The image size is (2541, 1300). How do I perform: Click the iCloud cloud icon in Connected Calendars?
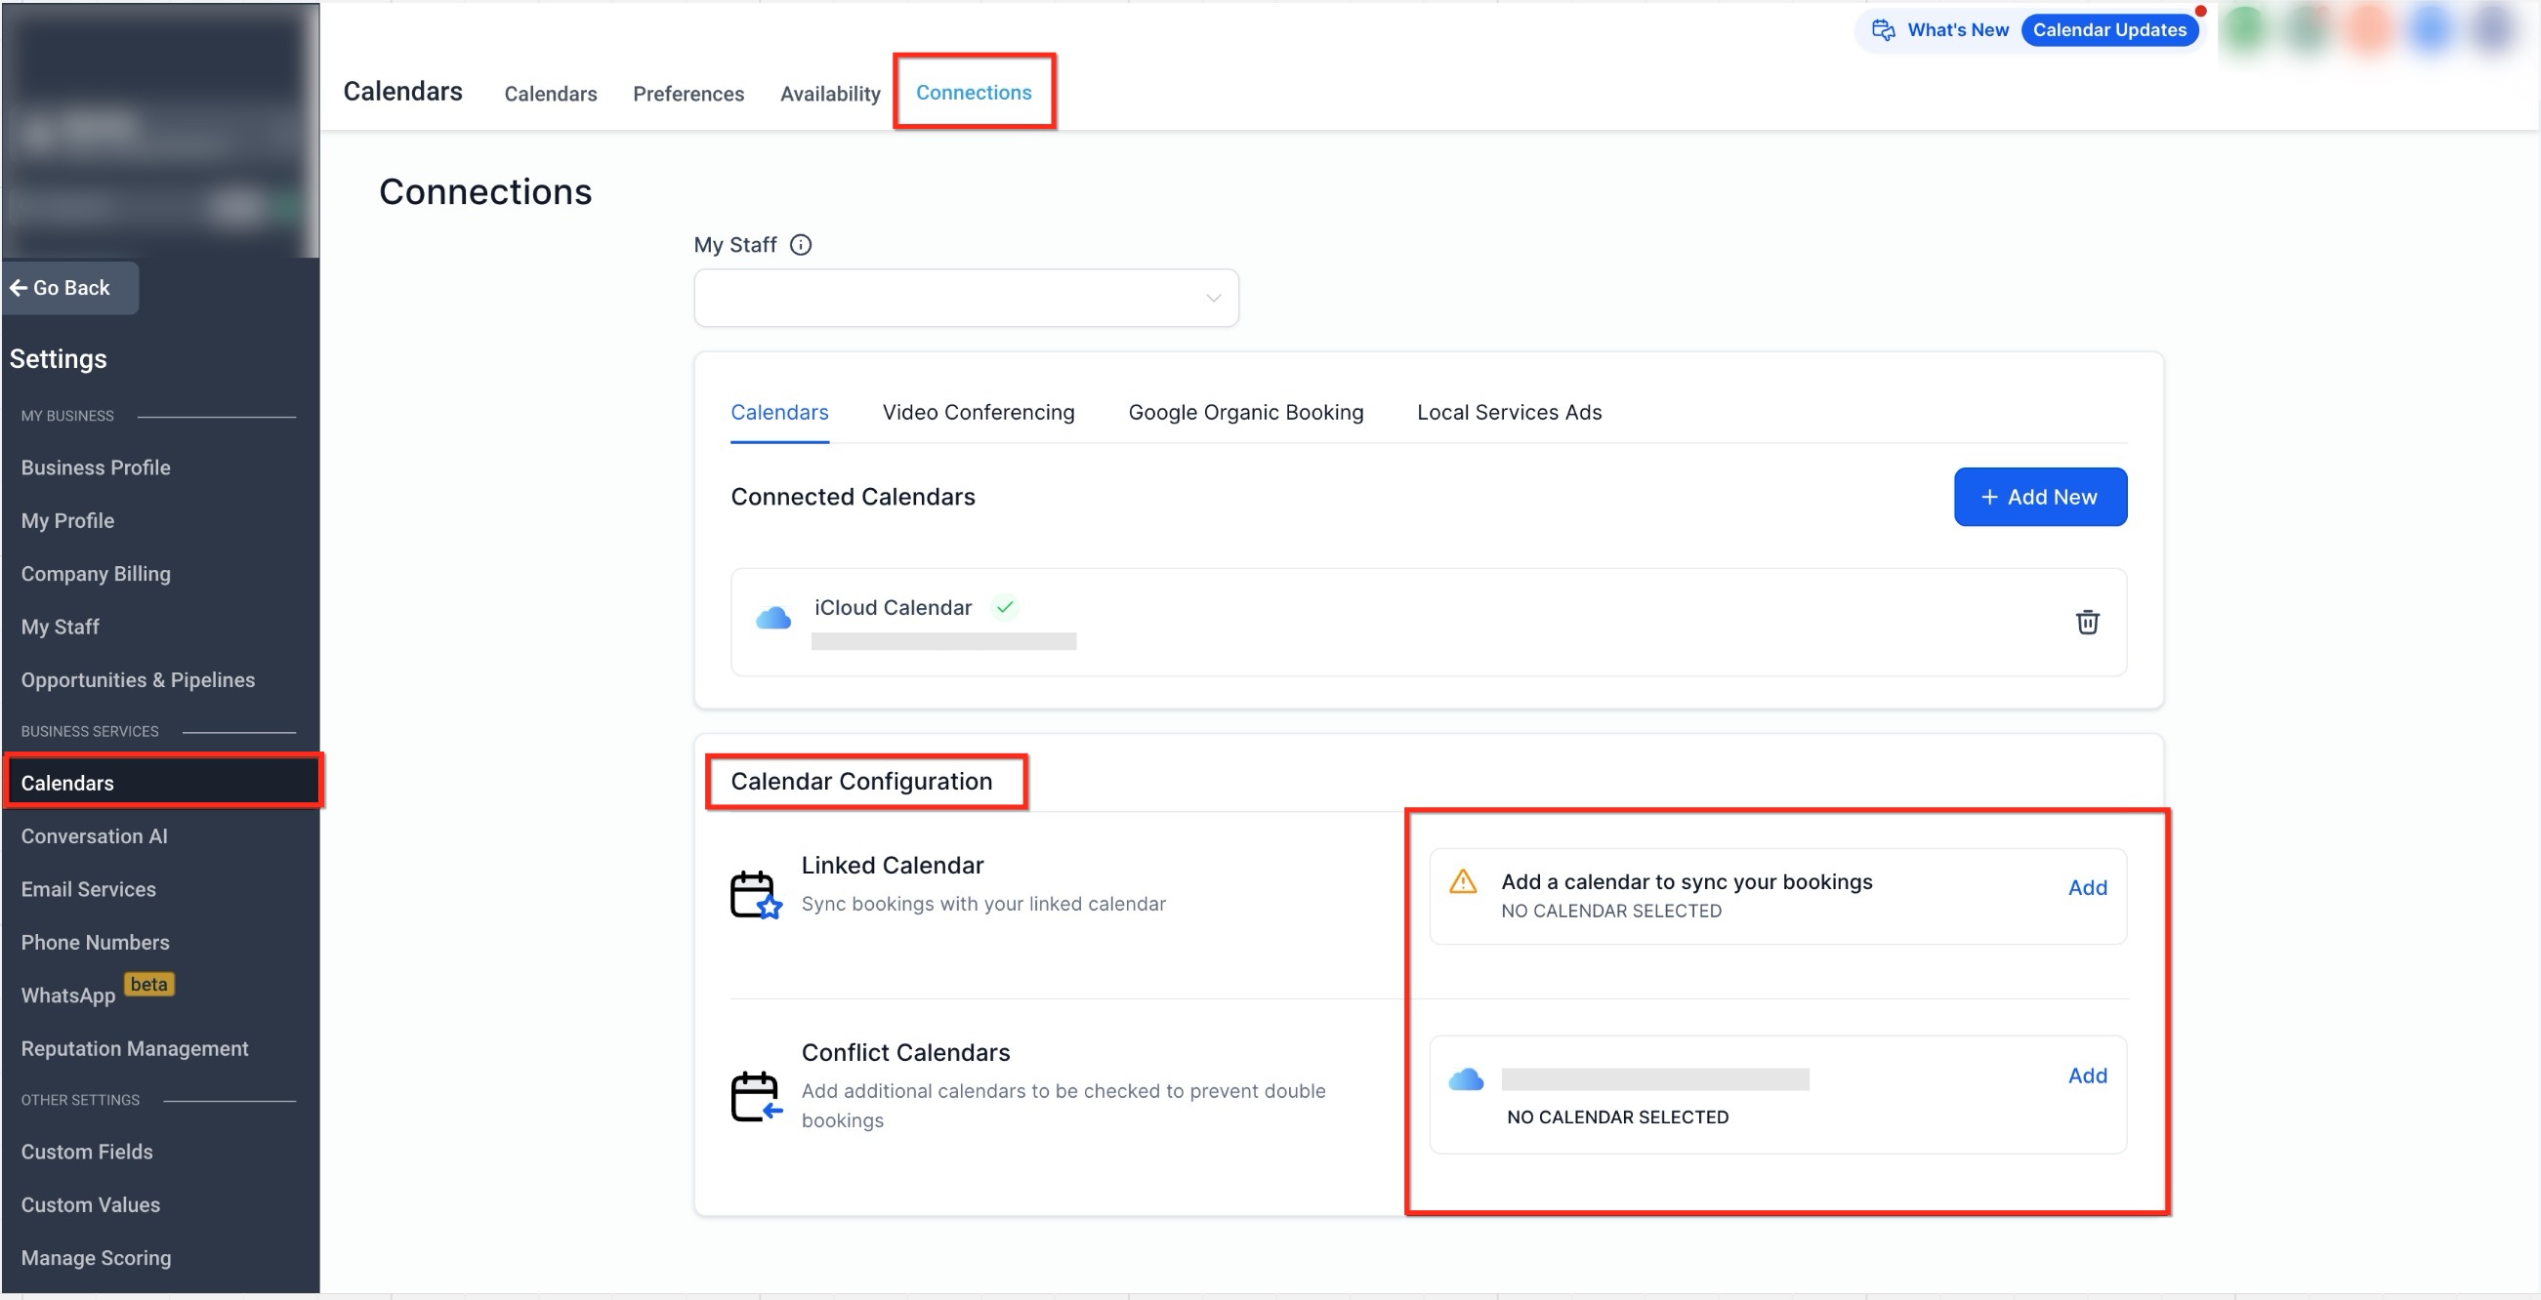tap(773, 619)
